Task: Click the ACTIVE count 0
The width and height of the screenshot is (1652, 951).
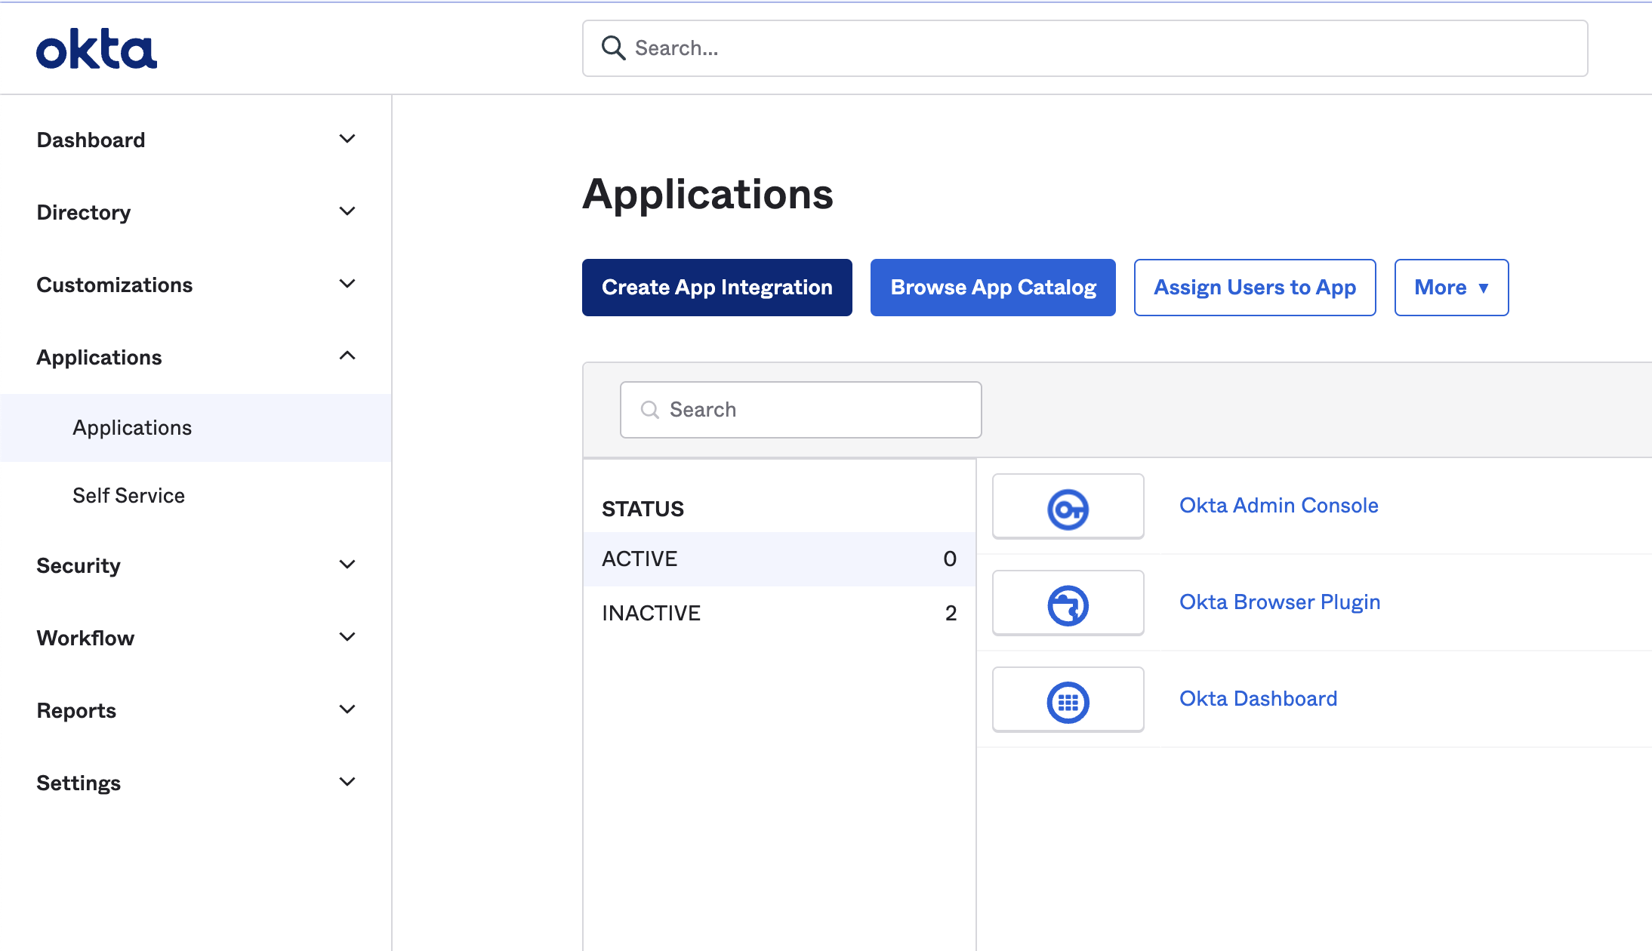Action: tap(950, 559)
